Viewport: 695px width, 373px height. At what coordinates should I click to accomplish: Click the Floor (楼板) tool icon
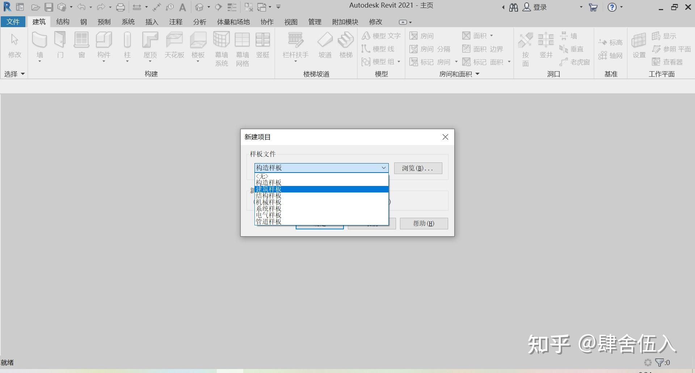198,40
